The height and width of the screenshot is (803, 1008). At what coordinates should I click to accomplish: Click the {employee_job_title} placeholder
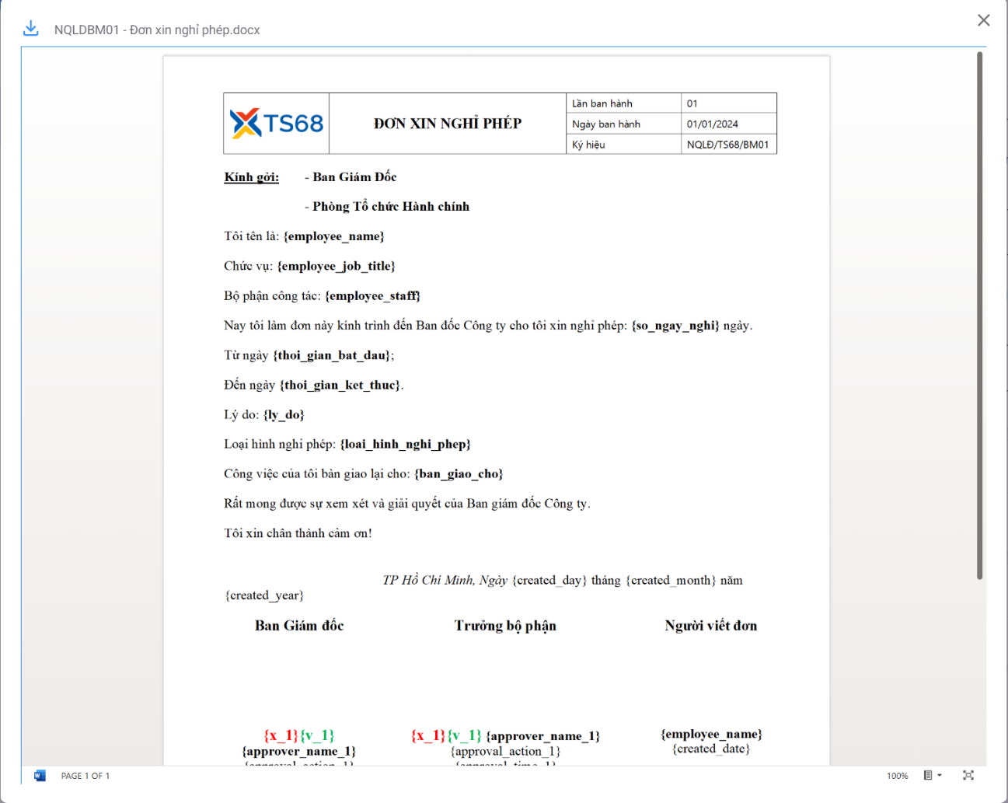point(336,266)
